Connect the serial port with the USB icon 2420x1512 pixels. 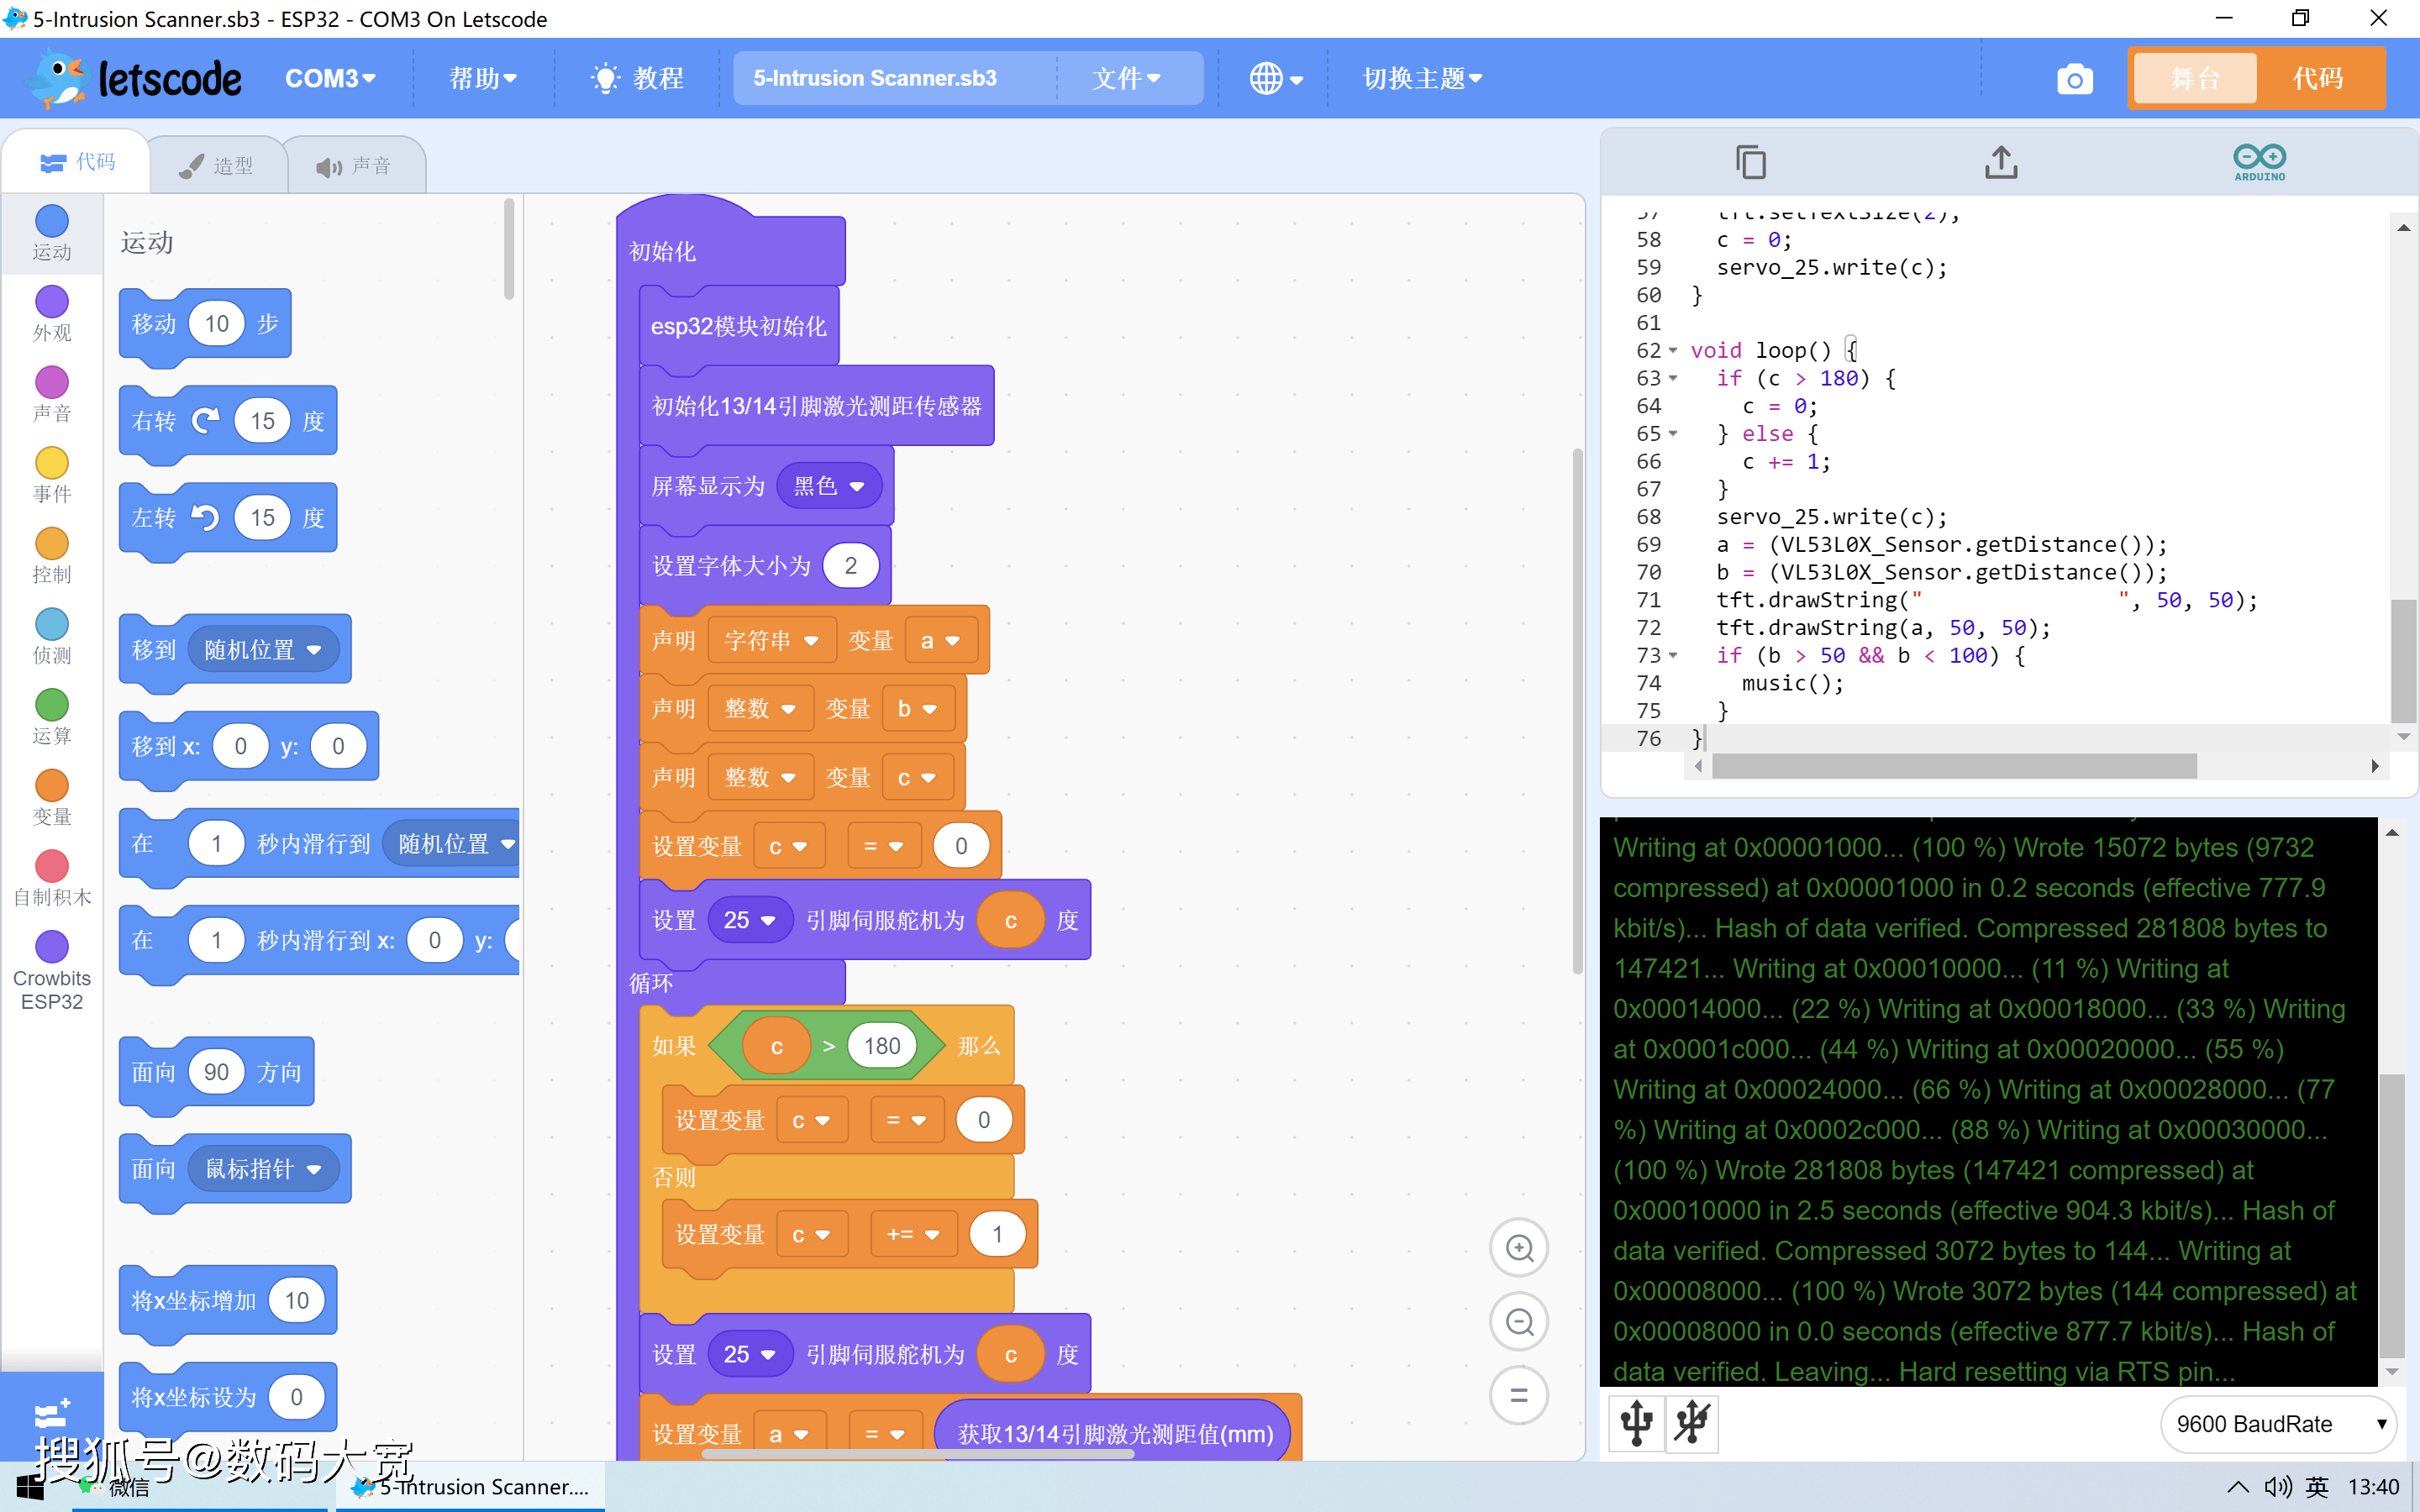[1637, 1423]
